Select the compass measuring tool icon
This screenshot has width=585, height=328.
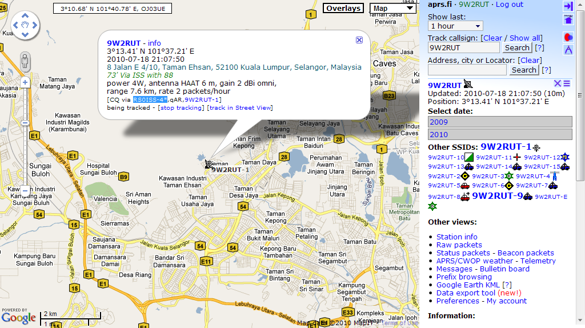pos(568,50)
